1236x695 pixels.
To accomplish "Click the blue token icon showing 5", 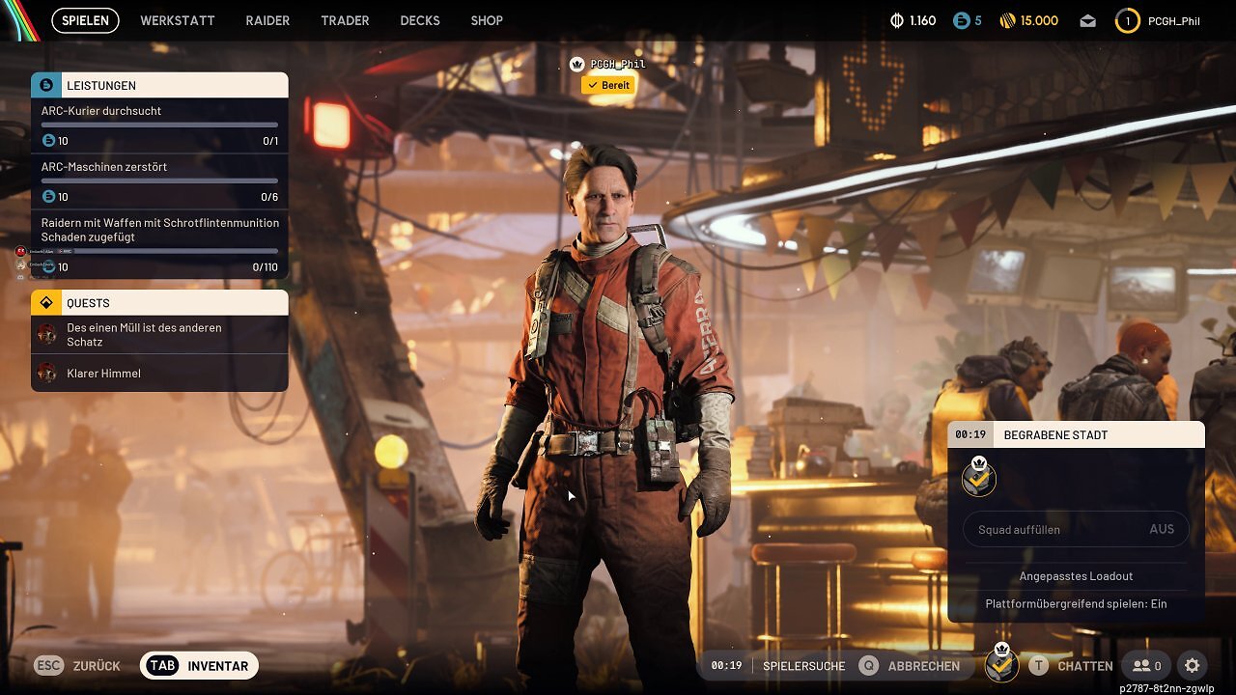I will point(961,20).
